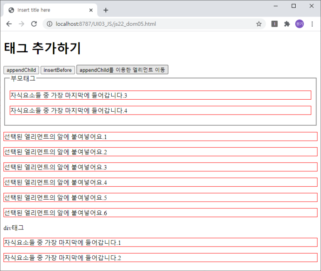Close the browser window
The image size is (321, 271).
311,6
